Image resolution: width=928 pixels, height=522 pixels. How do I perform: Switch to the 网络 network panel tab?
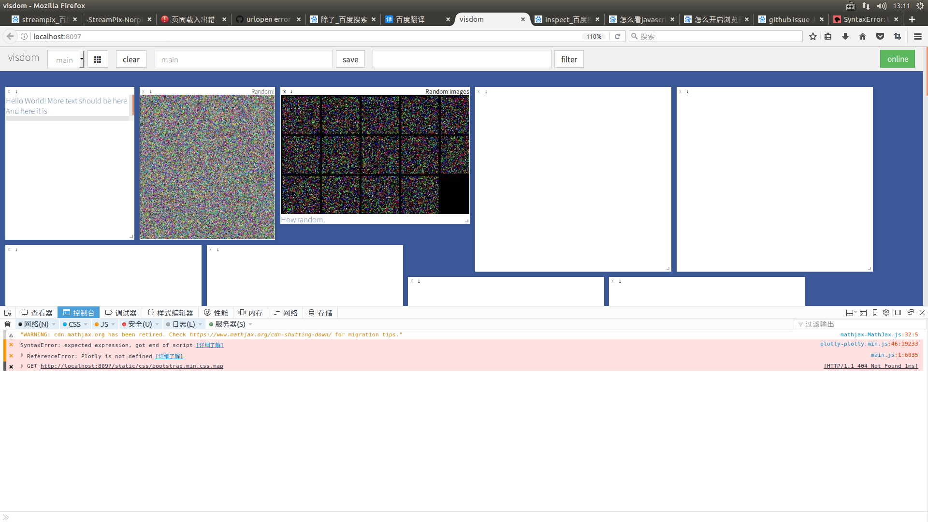click(x=286, y=312)
